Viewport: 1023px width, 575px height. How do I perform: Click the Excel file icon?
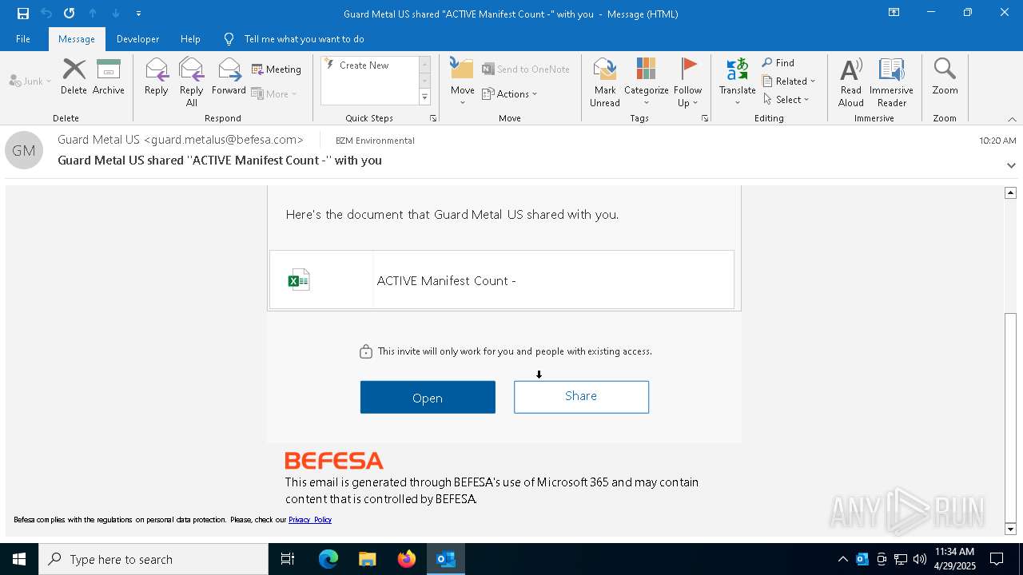point(298,280)
